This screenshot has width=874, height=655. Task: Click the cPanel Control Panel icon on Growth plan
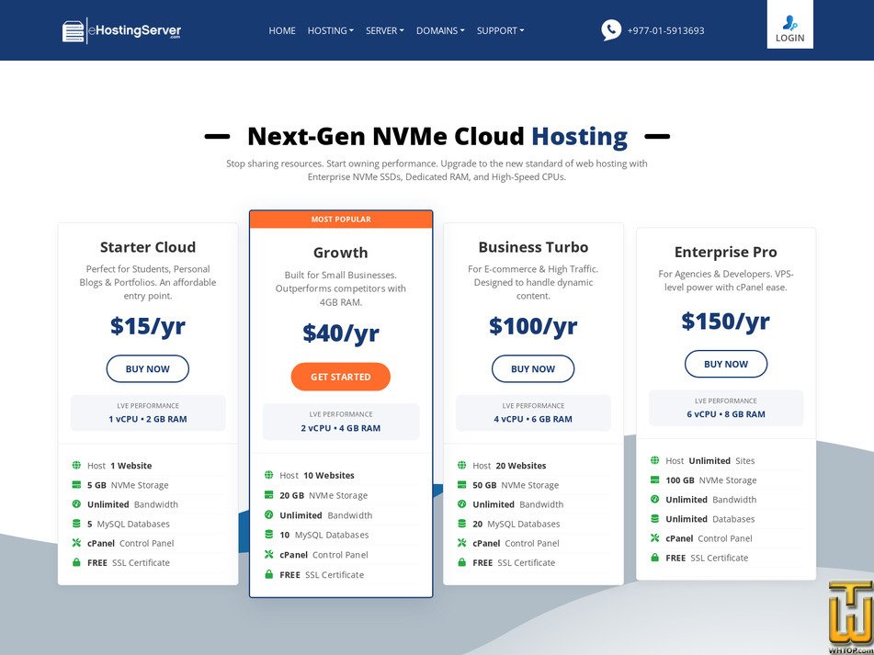tap(271, 554)
